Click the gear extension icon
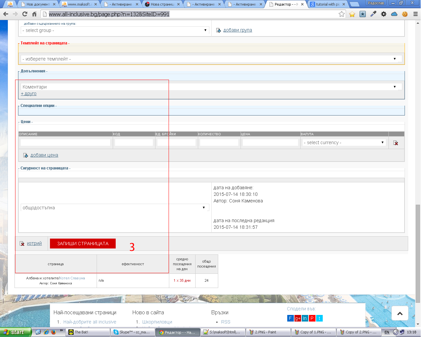421x337 pixels. [x=384, y=14]
